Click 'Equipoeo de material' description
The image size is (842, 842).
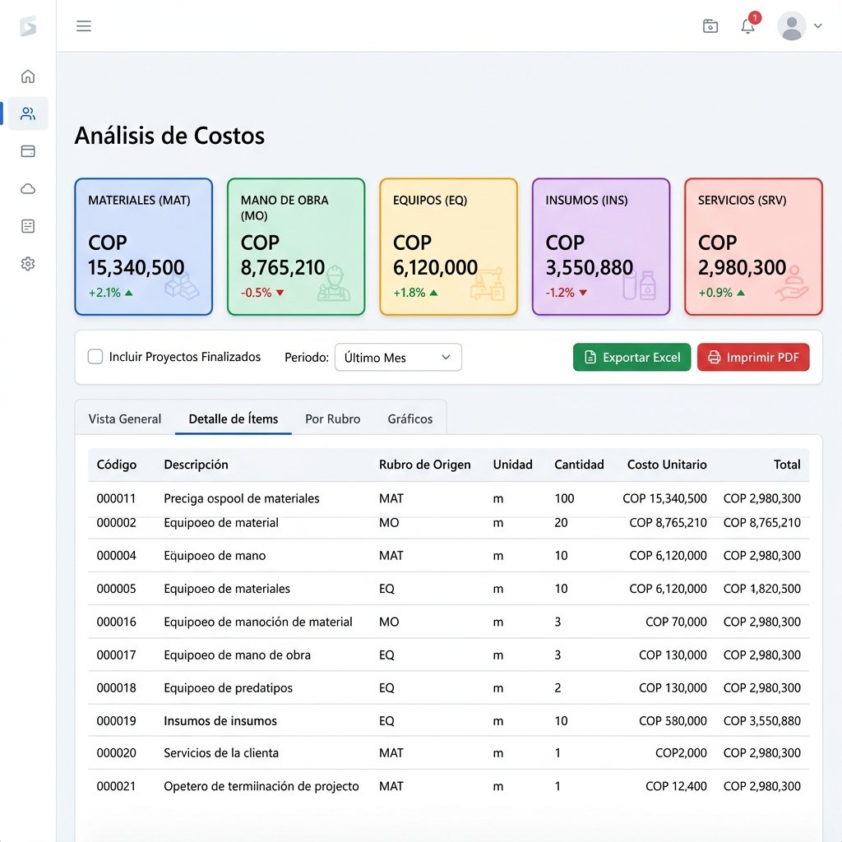[220, 522]
